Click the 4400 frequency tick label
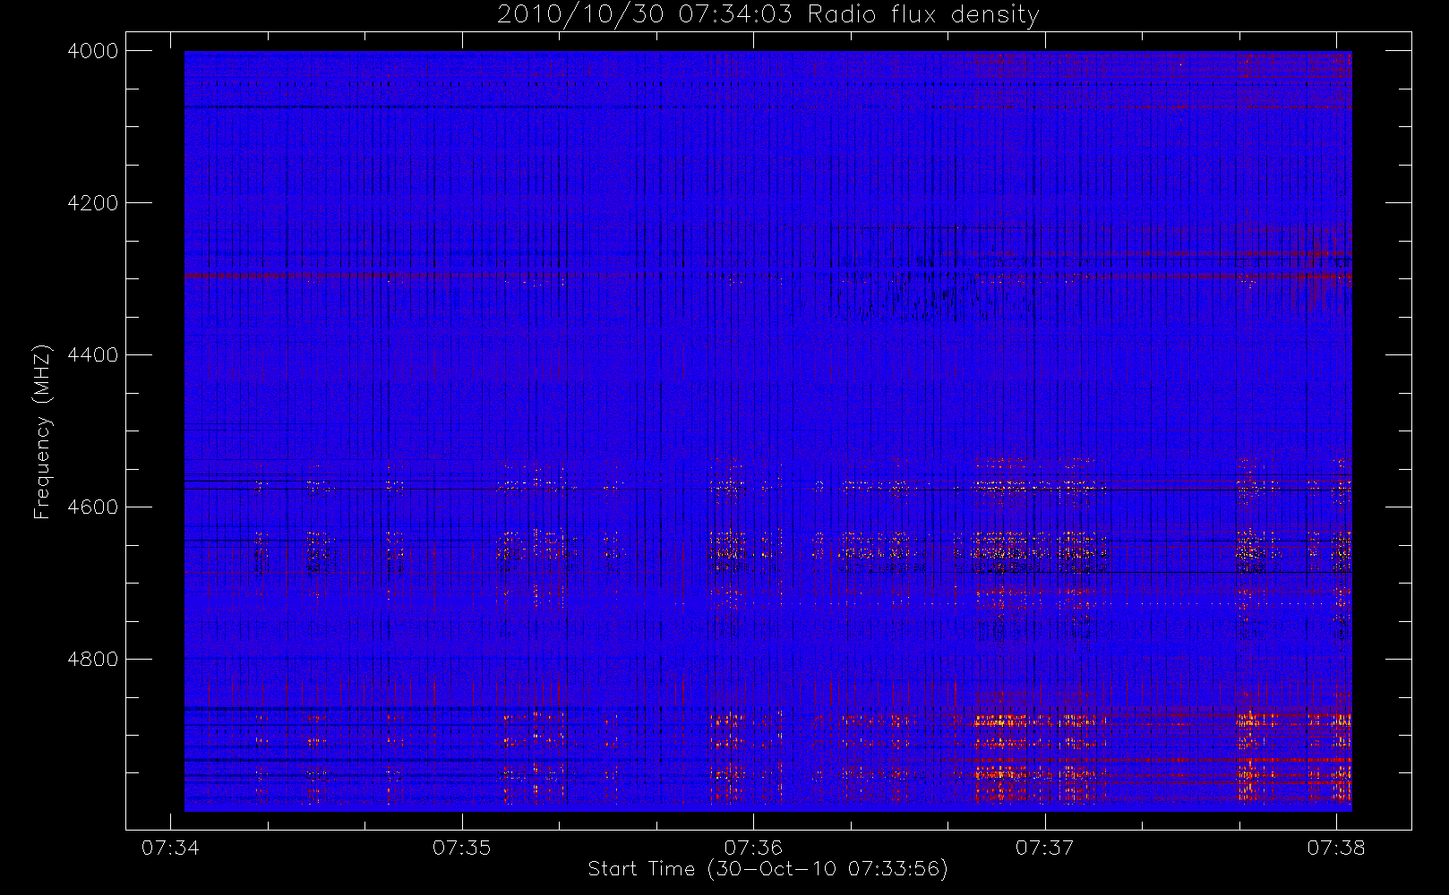 click(93, 355)
